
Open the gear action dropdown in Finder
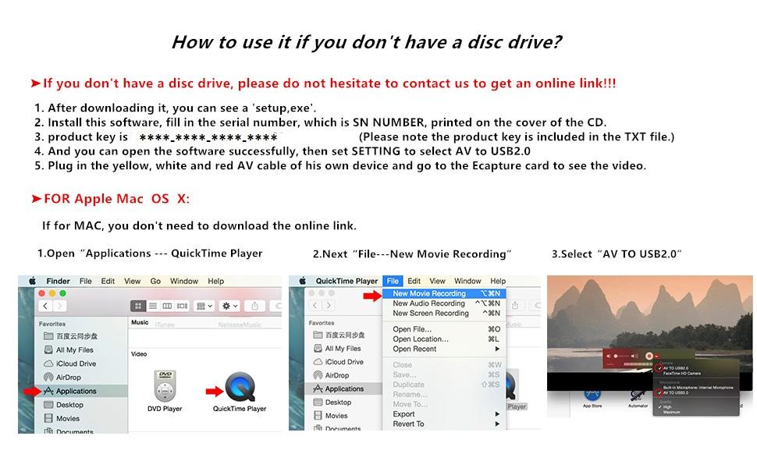[229, 306]
